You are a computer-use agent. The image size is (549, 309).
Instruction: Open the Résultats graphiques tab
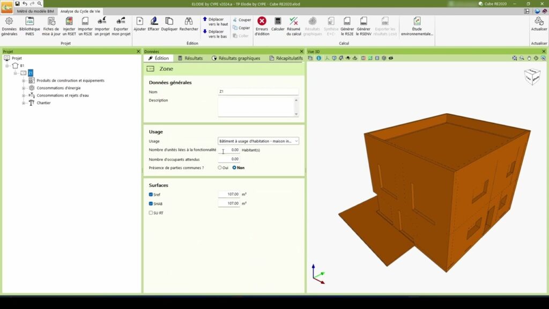[x=236, y=58]
